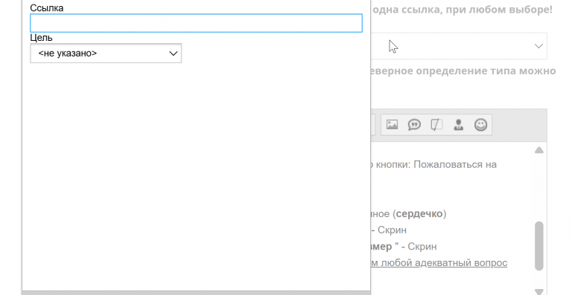Insert user mention person icon
The width and height of the screenshot is (572, 295).
[x=459, y=125]
